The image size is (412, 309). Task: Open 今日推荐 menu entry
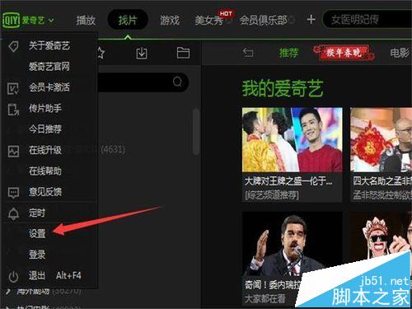45,129
